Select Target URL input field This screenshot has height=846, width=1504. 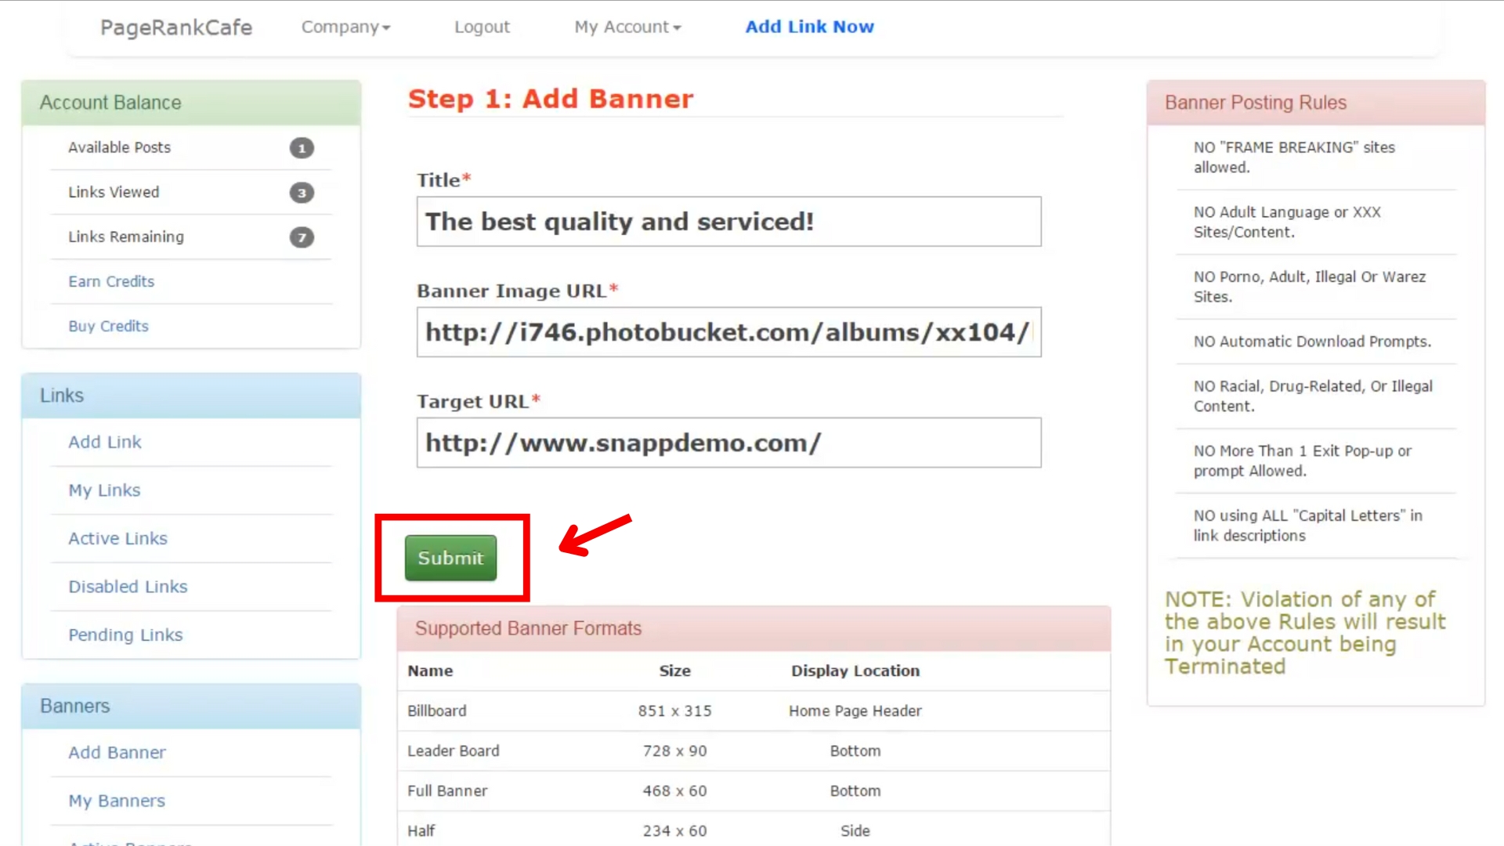pyautogui.click(x=729, y=442)
